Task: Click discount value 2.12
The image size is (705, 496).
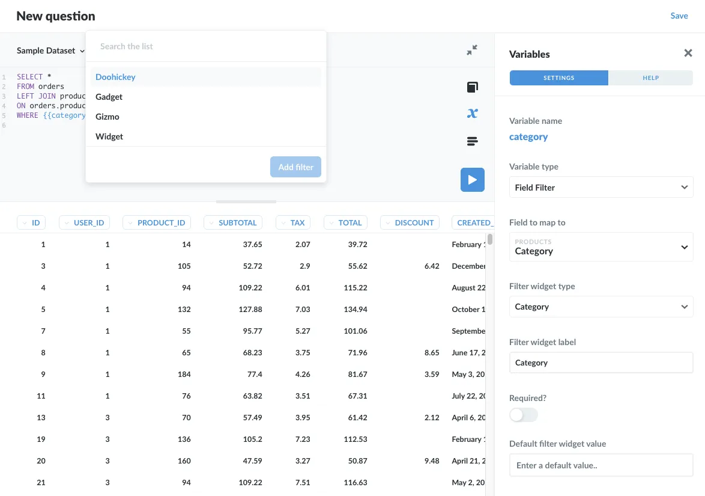Action: coord(432,417)
